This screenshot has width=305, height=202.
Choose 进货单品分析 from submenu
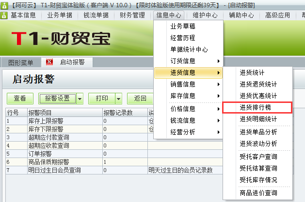(257, 132)
